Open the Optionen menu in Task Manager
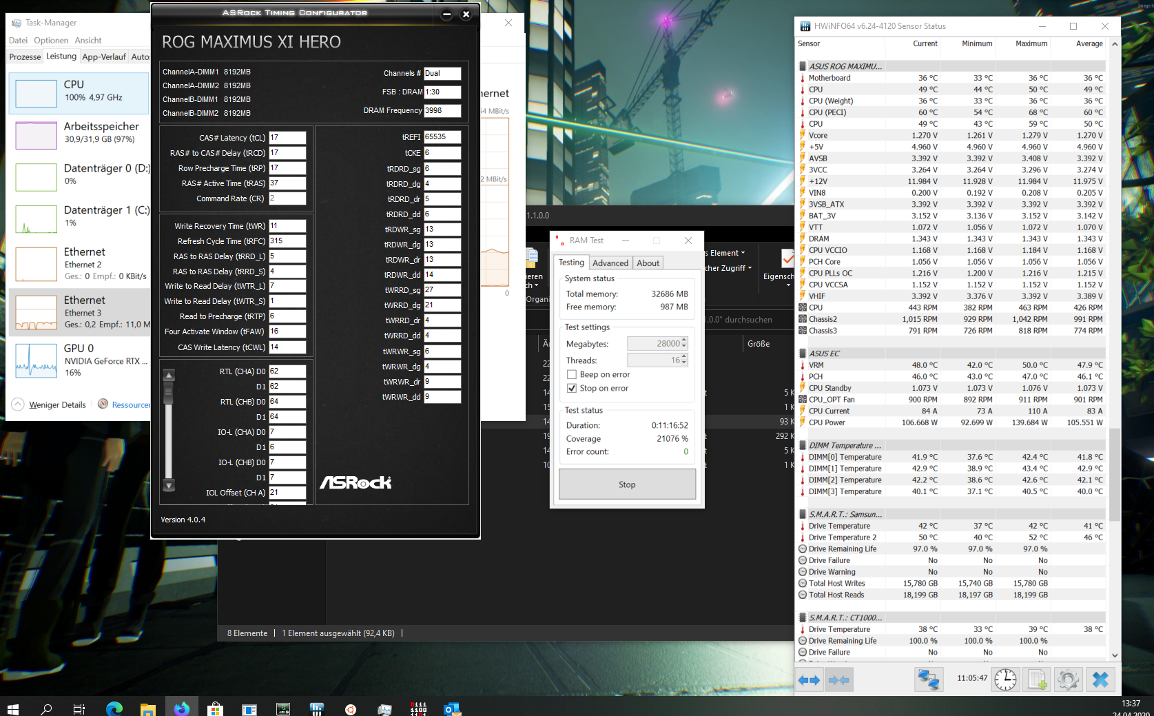This screenshot has height=716, width=1154. [51, 41]
